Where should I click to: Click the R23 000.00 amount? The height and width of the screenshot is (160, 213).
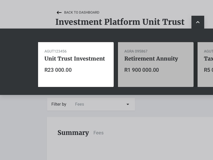pyautogui.click(x=58, y=70)
